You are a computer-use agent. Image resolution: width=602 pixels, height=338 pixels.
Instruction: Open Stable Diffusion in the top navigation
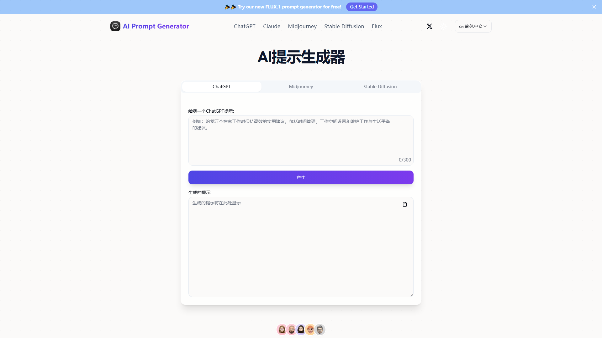tap(344, 26)
